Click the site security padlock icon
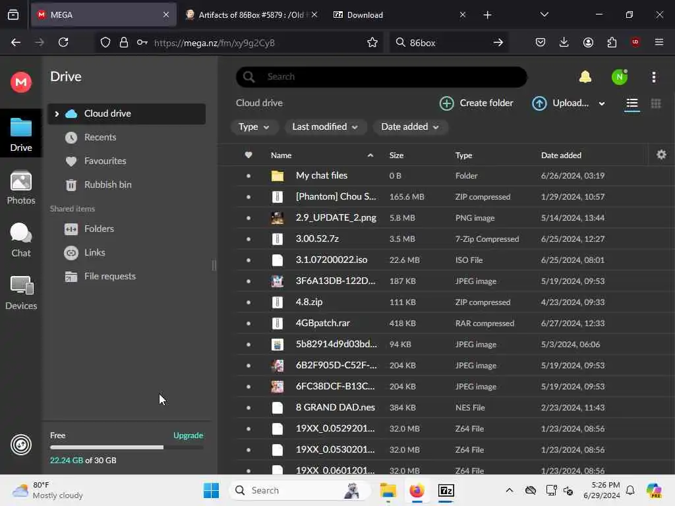 [x=124, y=42]
